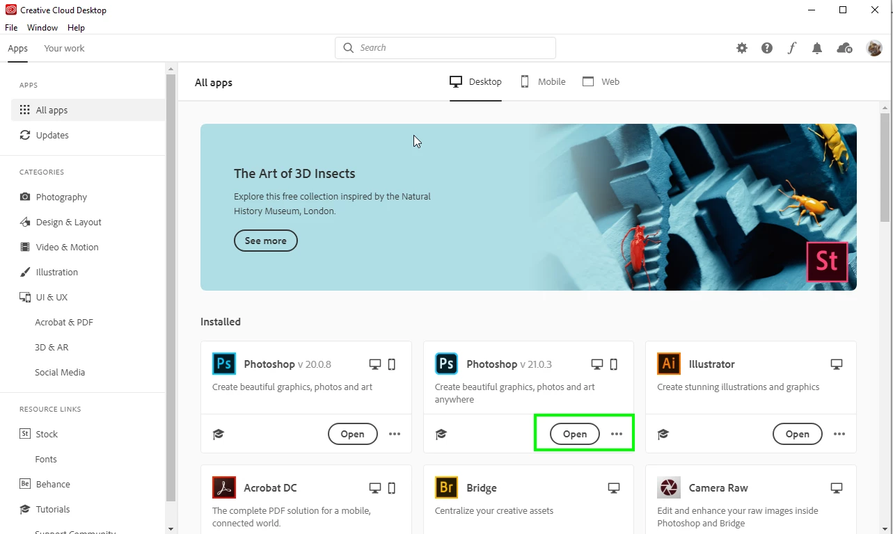Click desktop platform icon on Illustrator card
Image resolution: width=893 pixels, height=534 pixels.
pyautogui.click(x=837, y=364)
